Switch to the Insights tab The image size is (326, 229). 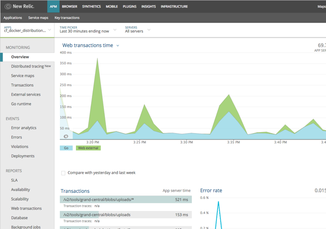[148, 6]
